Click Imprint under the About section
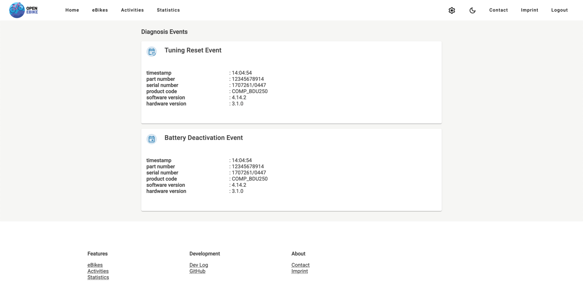This screenshot has width=583, height=308. point(299,271)
